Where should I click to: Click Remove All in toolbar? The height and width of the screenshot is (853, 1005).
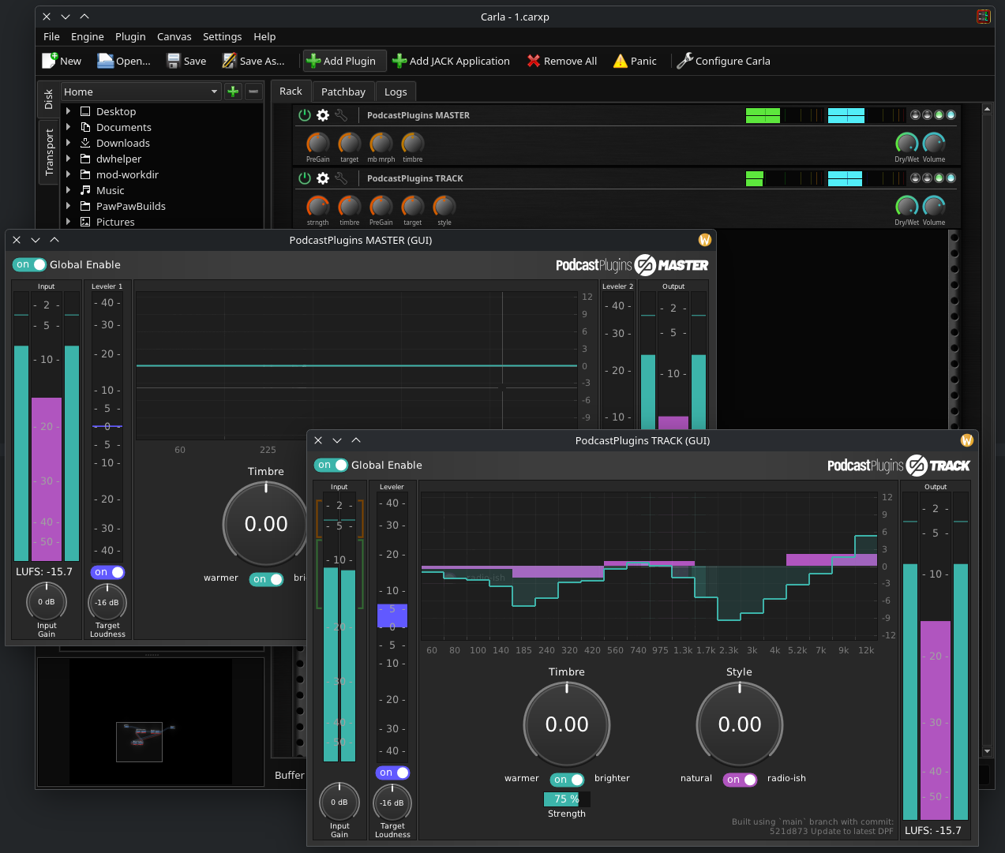[561, 61]
